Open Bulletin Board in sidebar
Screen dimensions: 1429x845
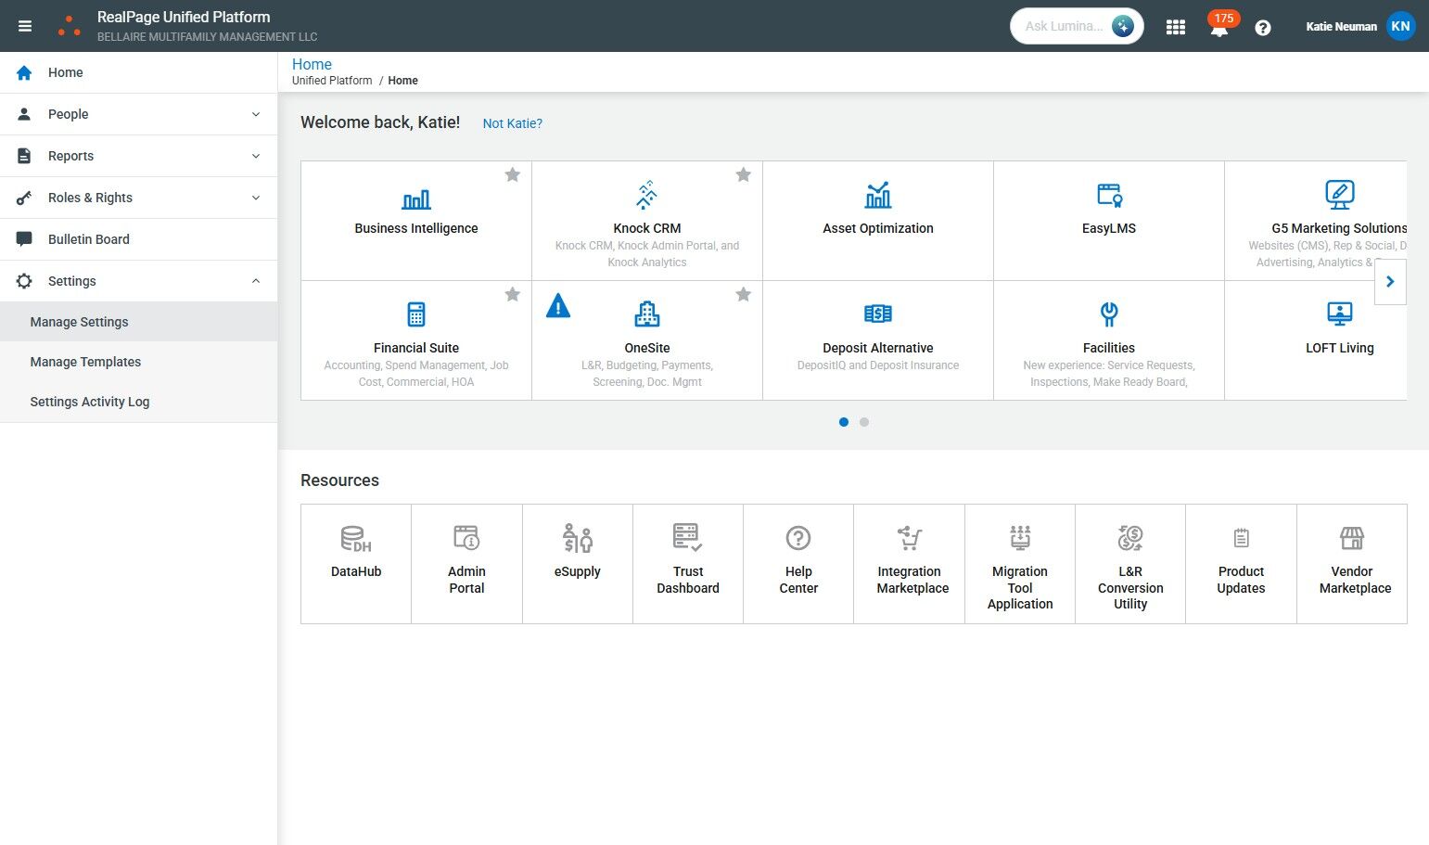pyautogui.click(x=139, y=239)
